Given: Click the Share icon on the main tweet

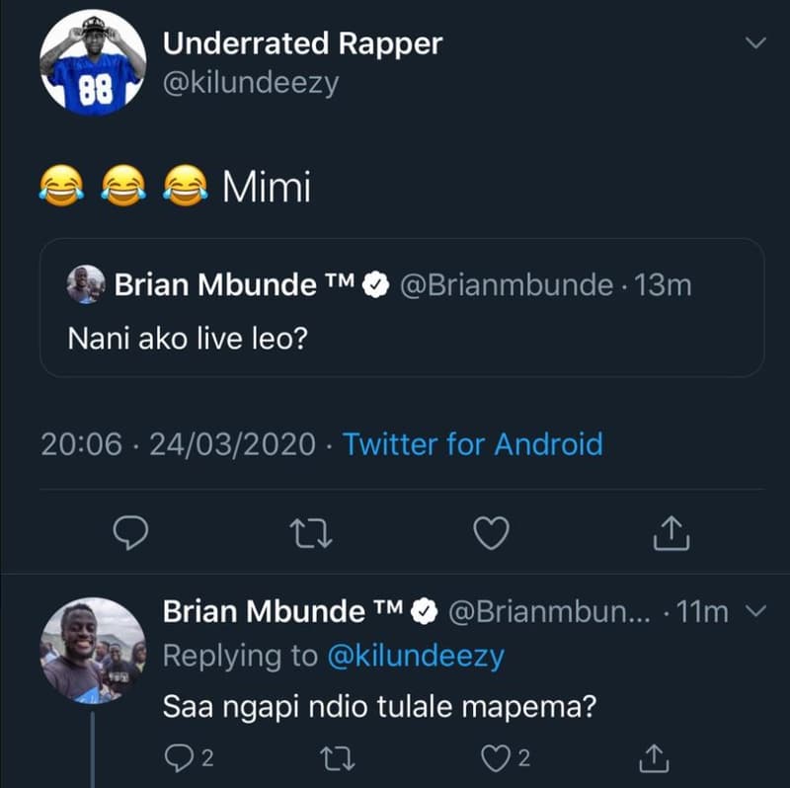Looking at the screenshot, I should [x=673, y=532].
